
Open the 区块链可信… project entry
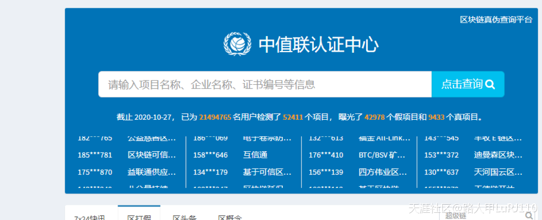pyautogui.click(x=152, y=155)
